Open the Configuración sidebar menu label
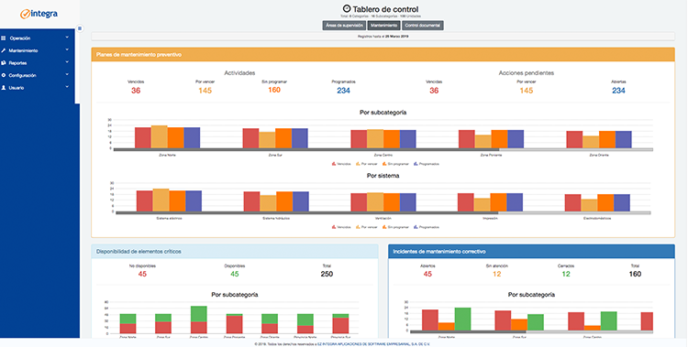Viewport: 688px width, 347px height. tap(22, 75)
